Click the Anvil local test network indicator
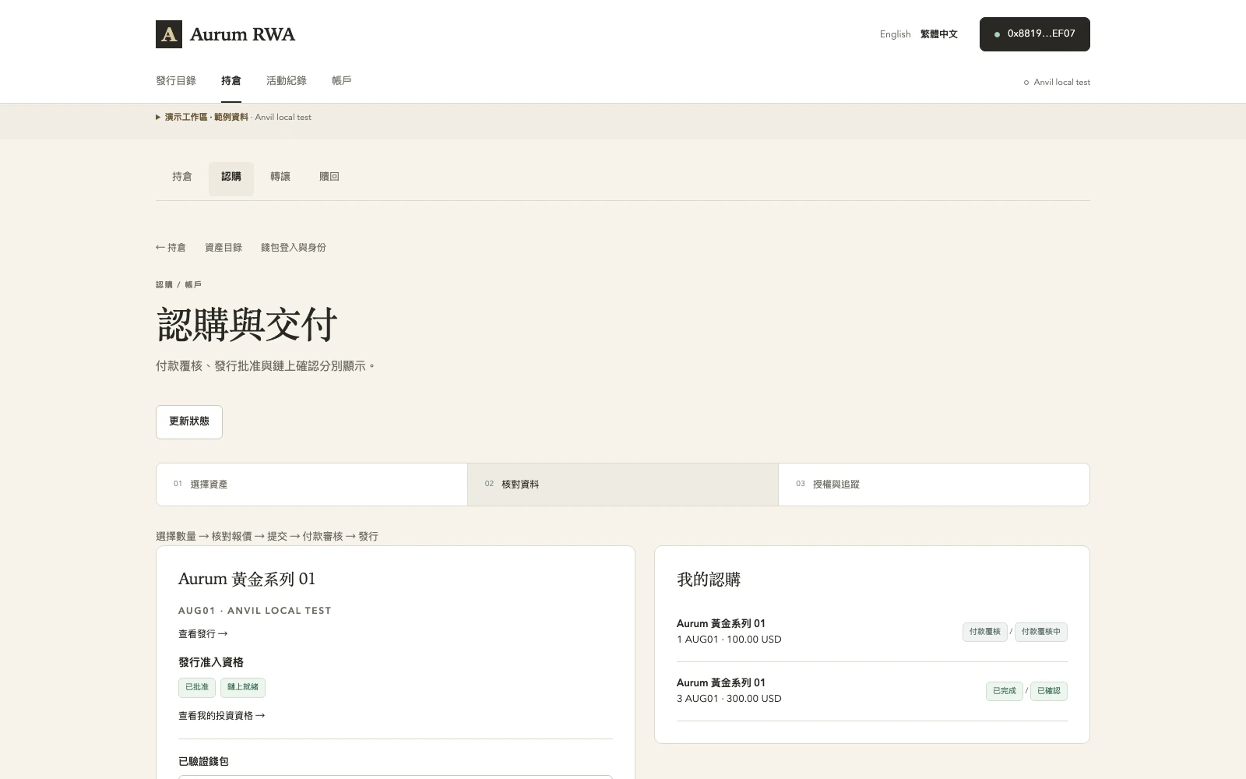Screen dimensions: 1246x779 tap(1057, 83)
